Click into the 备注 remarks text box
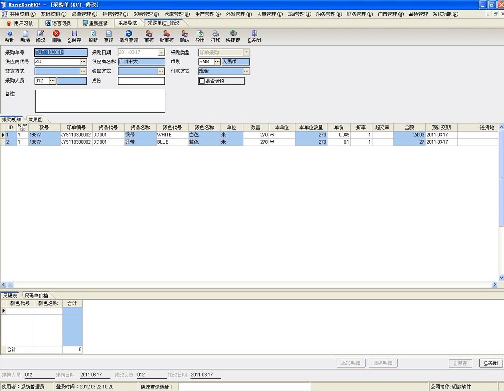Screen dimensions: 504x391 pos(100,101)
